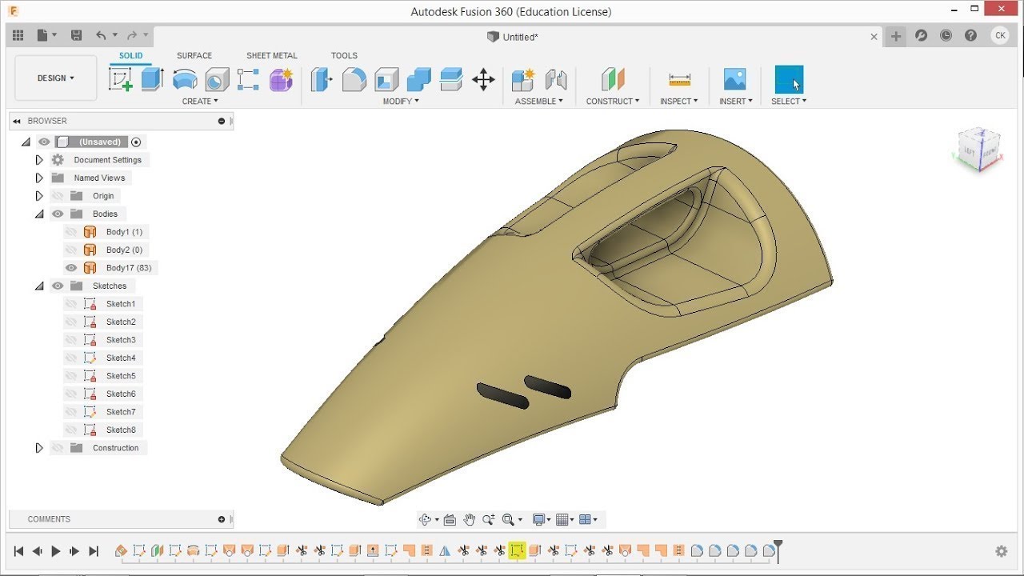
Task: Select the Shell tool
Action: tap(386, 79)
